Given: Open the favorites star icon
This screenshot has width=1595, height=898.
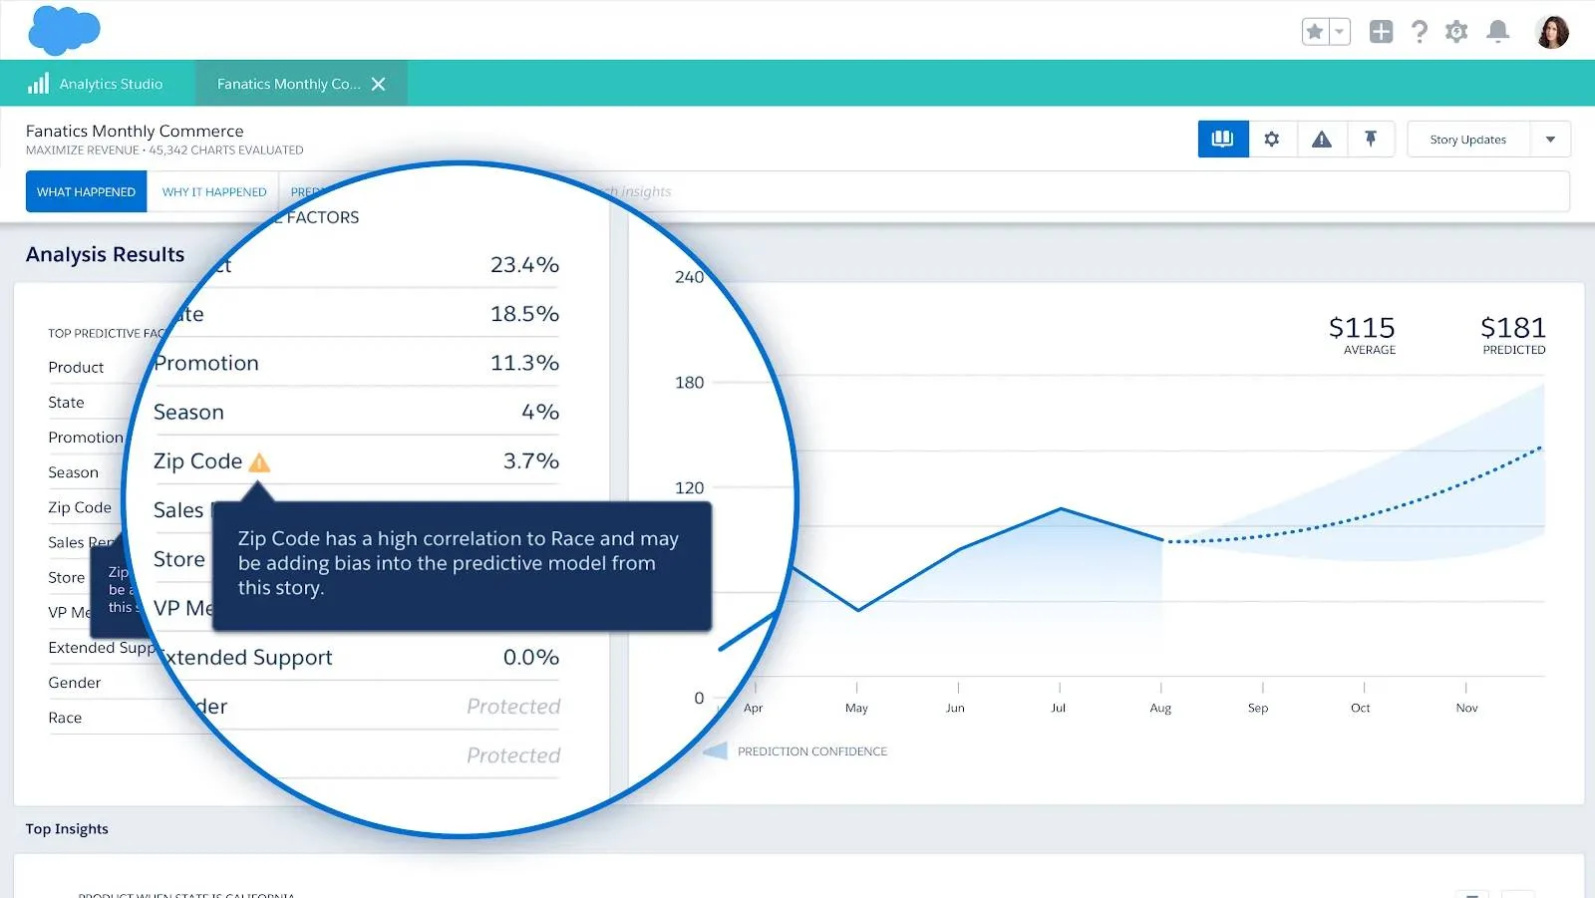Looking at the screenshot, I should click(1315, 32).
